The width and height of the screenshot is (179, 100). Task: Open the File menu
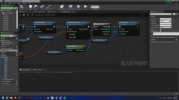point(2,3)
